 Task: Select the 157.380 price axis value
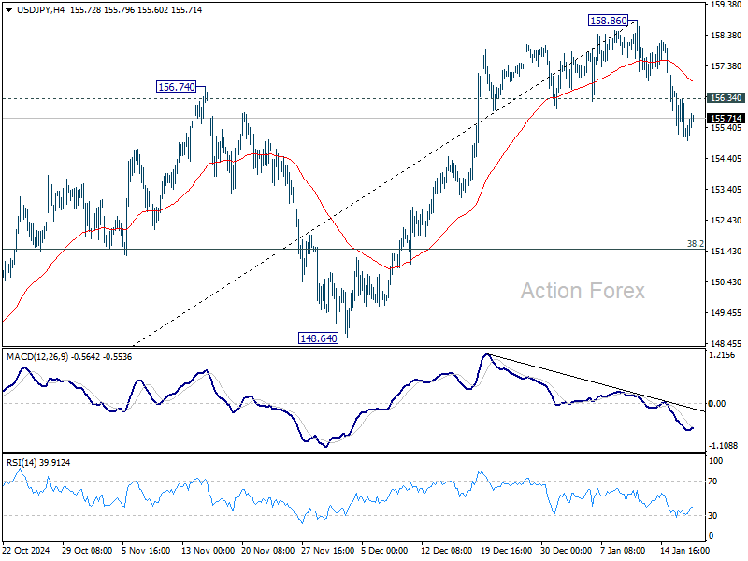(726, 66)
